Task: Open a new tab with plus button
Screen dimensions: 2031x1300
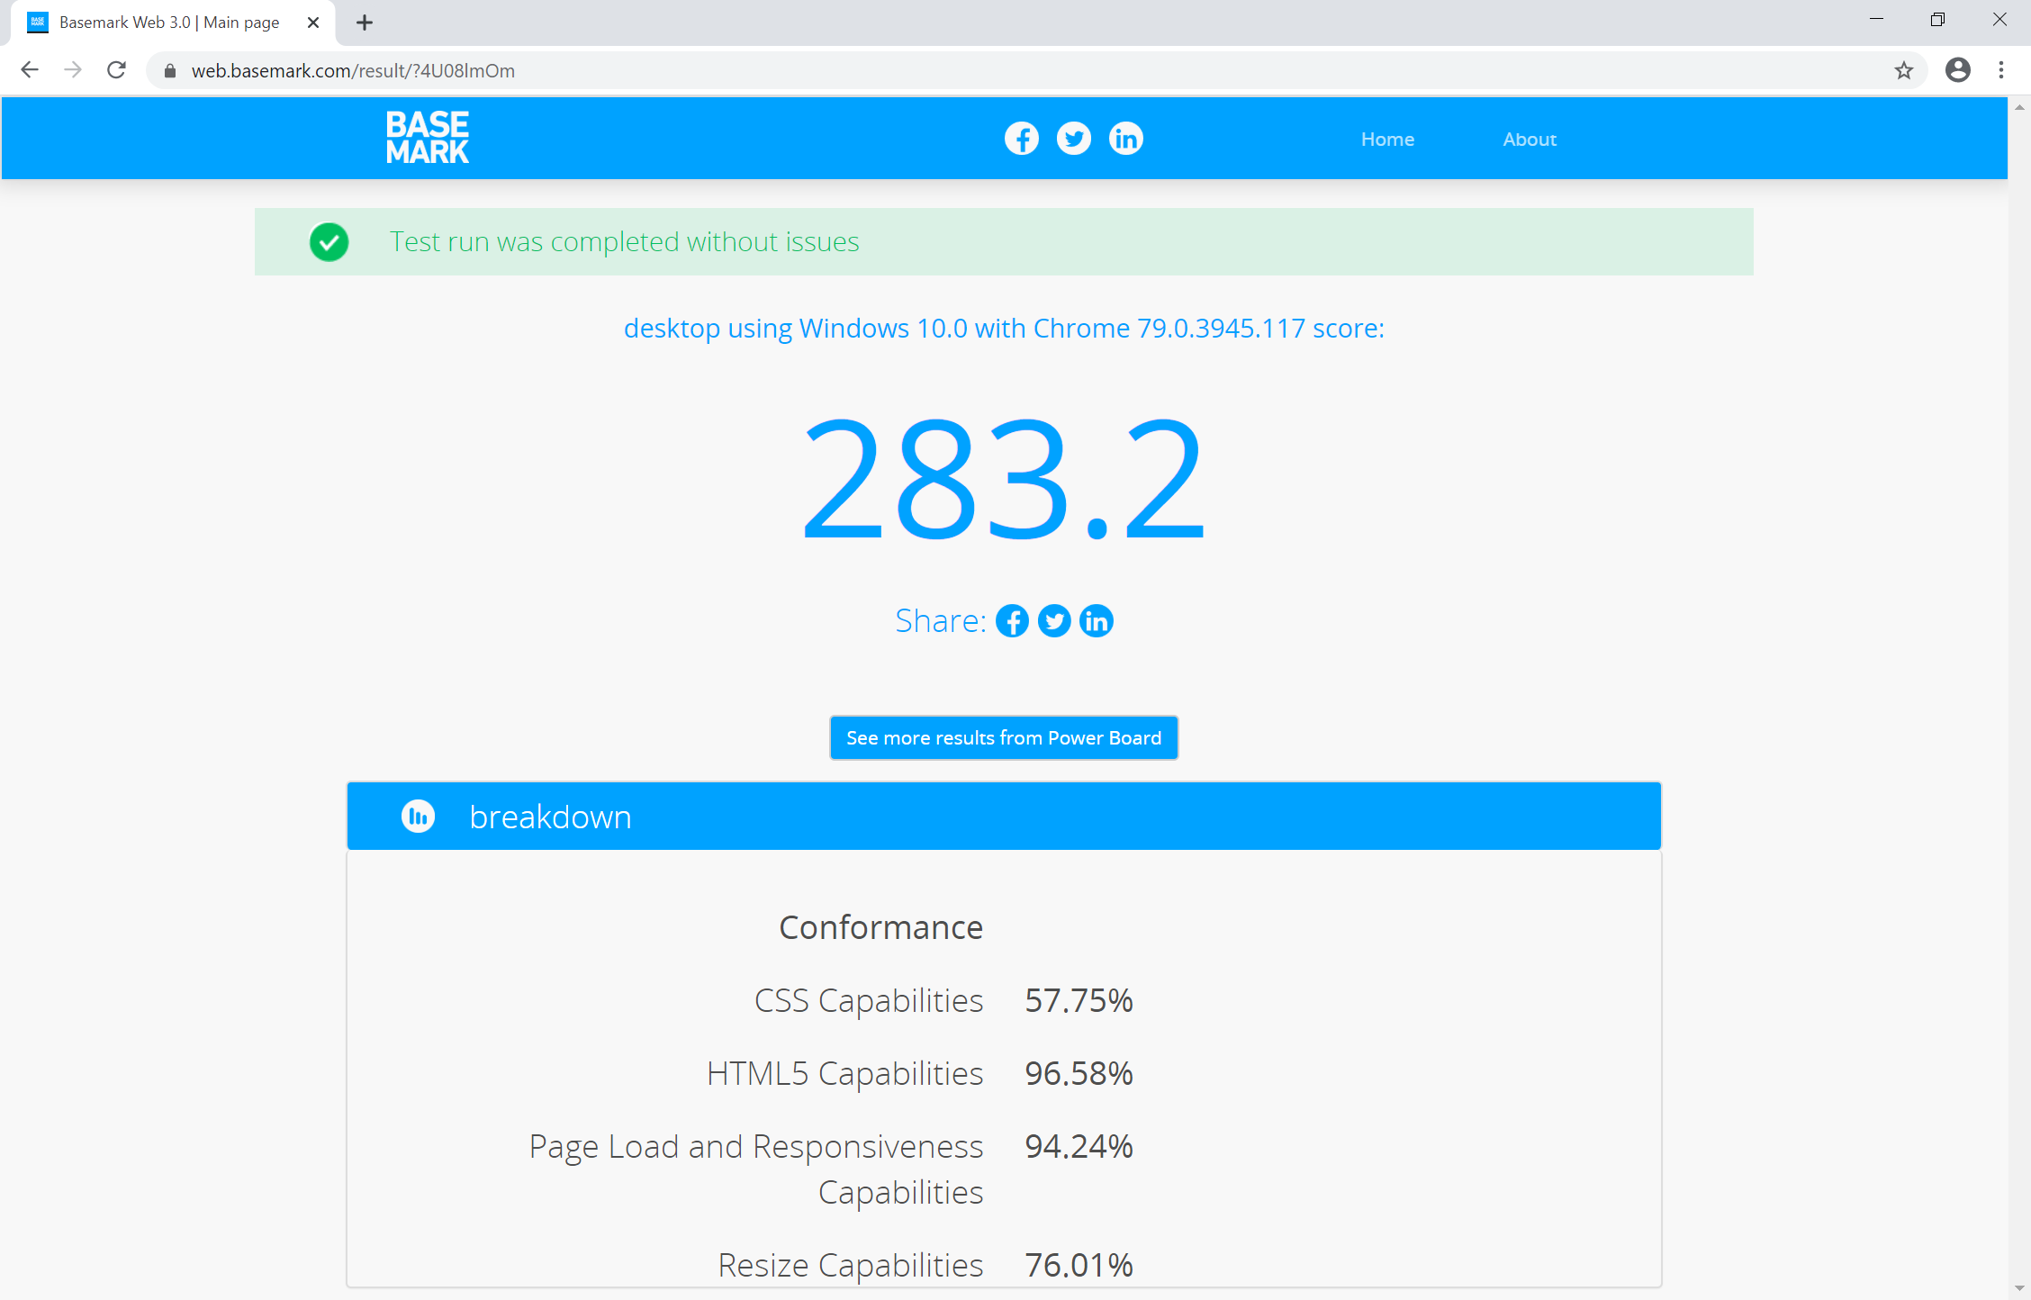Action: tap(365, 23)
